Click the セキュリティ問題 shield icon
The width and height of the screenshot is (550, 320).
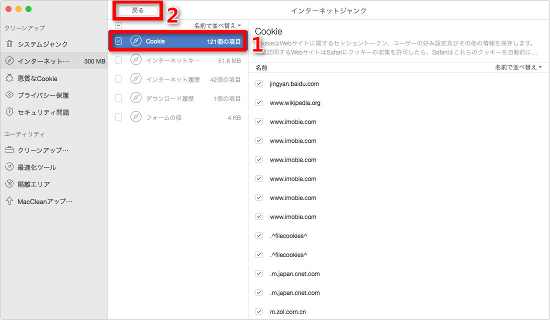click(9, 112)
